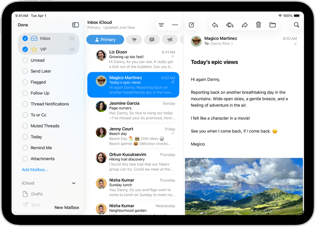Screen dimensions: 316x227
Task: Enable the Flagged mailbox
Action: tap(25, 82)
